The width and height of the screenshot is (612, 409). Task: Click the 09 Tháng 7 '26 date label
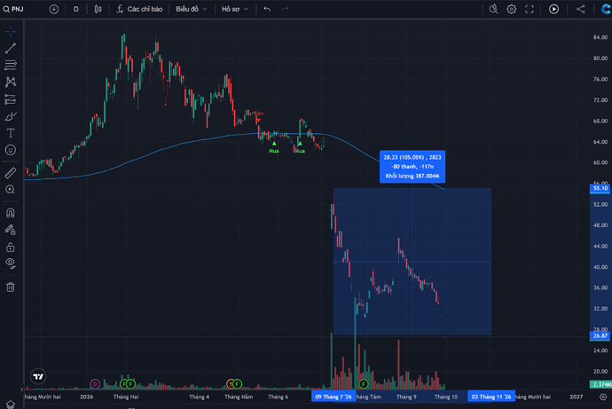click(333, 397)
